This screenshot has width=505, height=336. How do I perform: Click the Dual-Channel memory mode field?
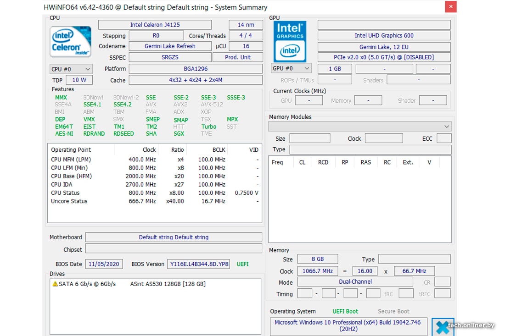355,282
